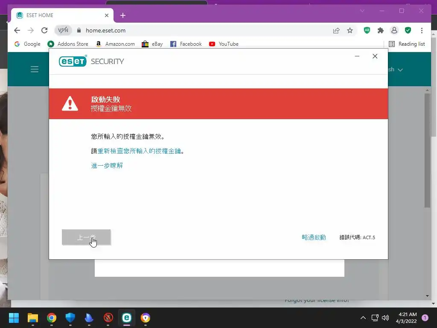Click the VPN badge in address bar

click(63, 30)
